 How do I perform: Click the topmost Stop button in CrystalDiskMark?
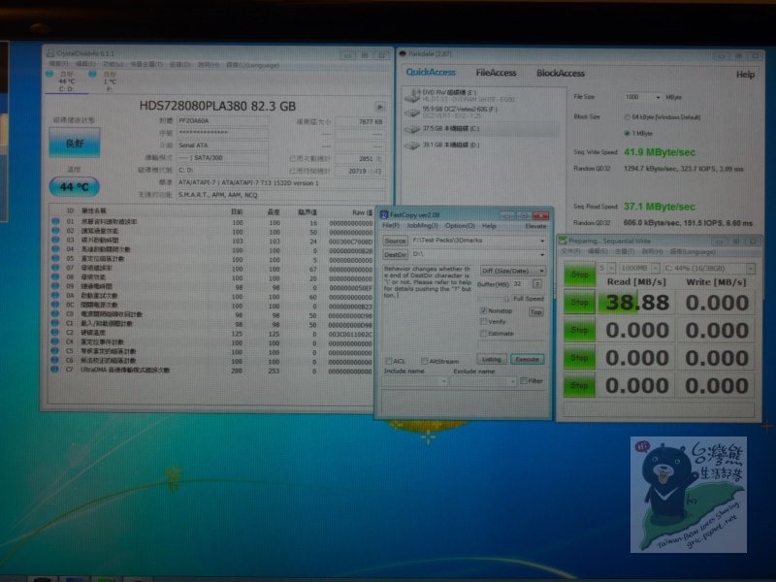(579, 275)
